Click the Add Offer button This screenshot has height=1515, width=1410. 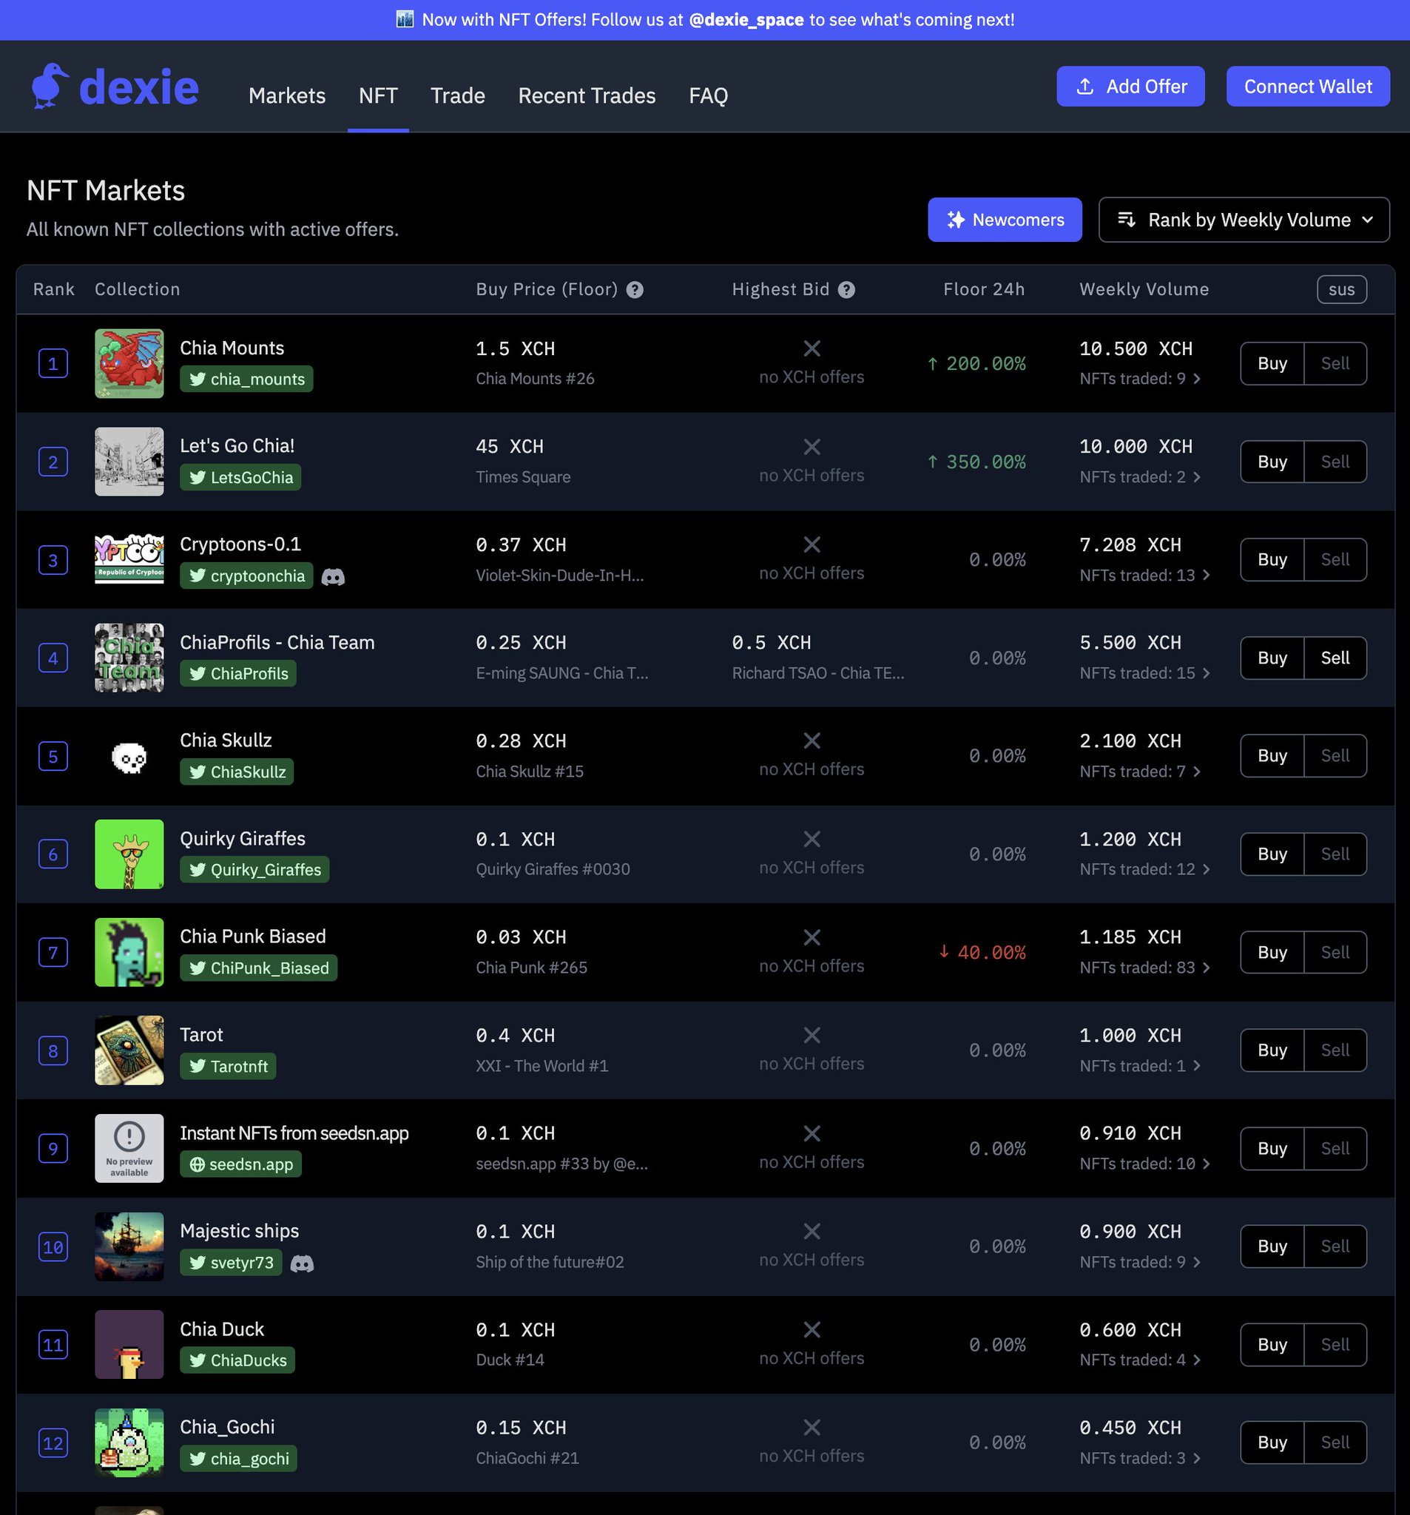(1130, 86)
